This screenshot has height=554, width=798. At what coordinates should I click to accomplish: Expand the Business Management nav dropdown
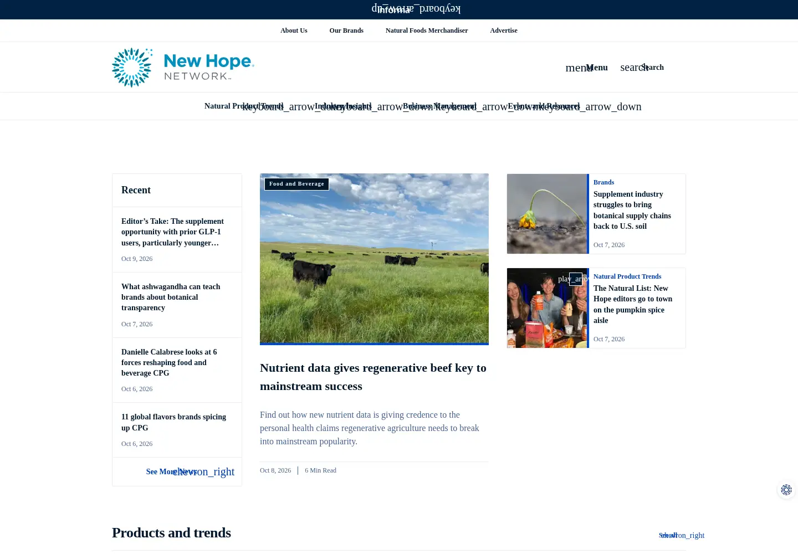pos(439,106)
